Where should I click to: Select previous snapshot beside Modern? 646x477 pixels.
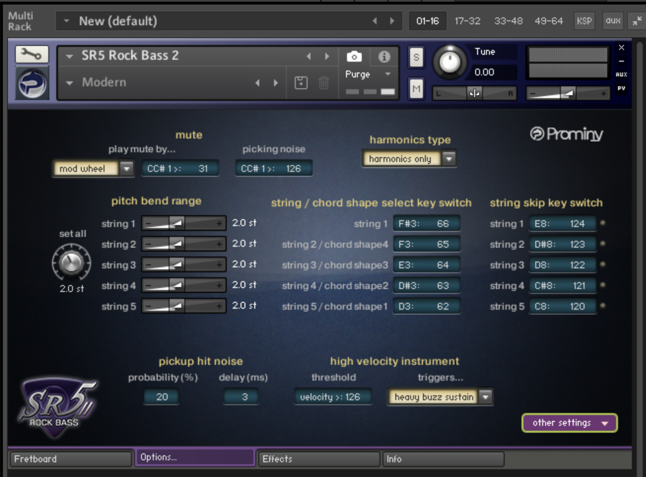click(258, 83)
